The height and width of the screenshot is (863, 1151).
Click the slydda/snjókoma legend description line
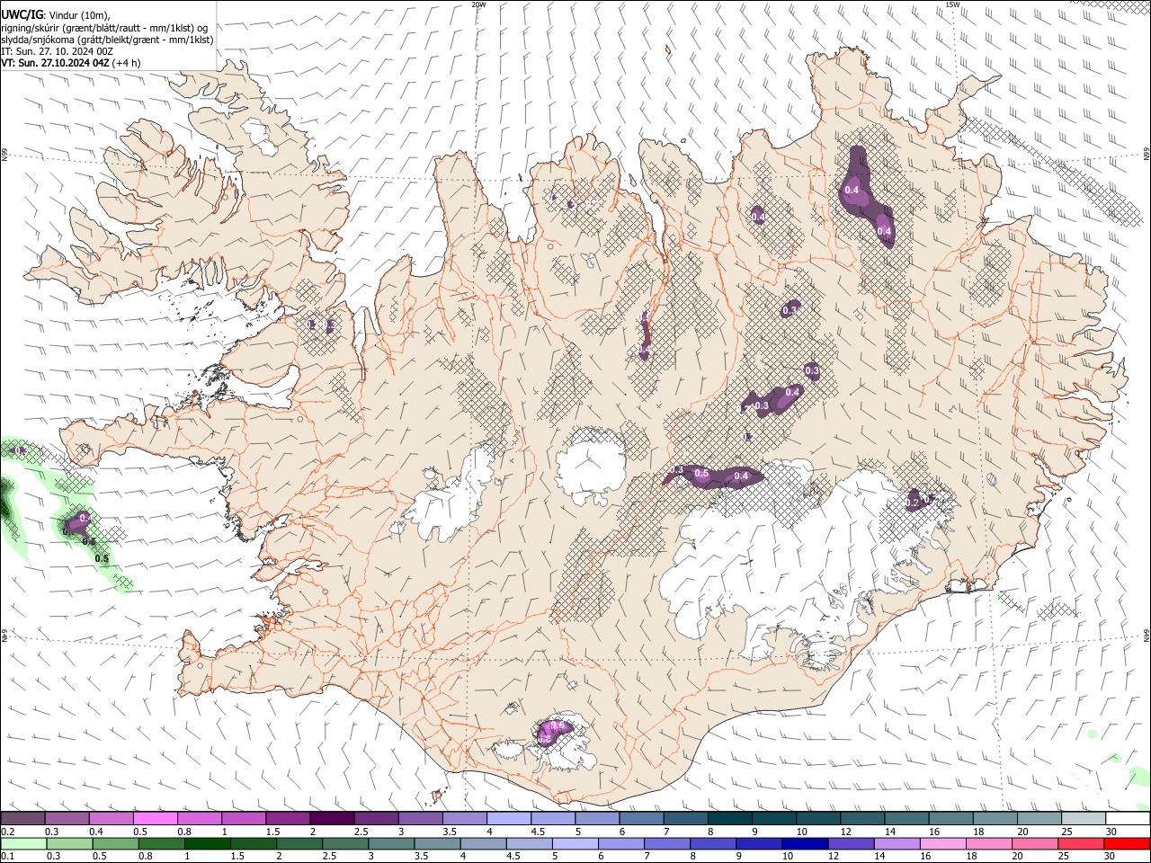coord(107,40)
